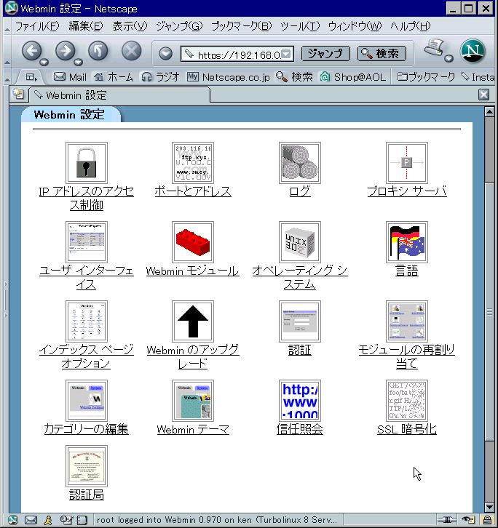Screen dimensions: 498x528
Task: Click the browser reload button
Action: point(98,51)
